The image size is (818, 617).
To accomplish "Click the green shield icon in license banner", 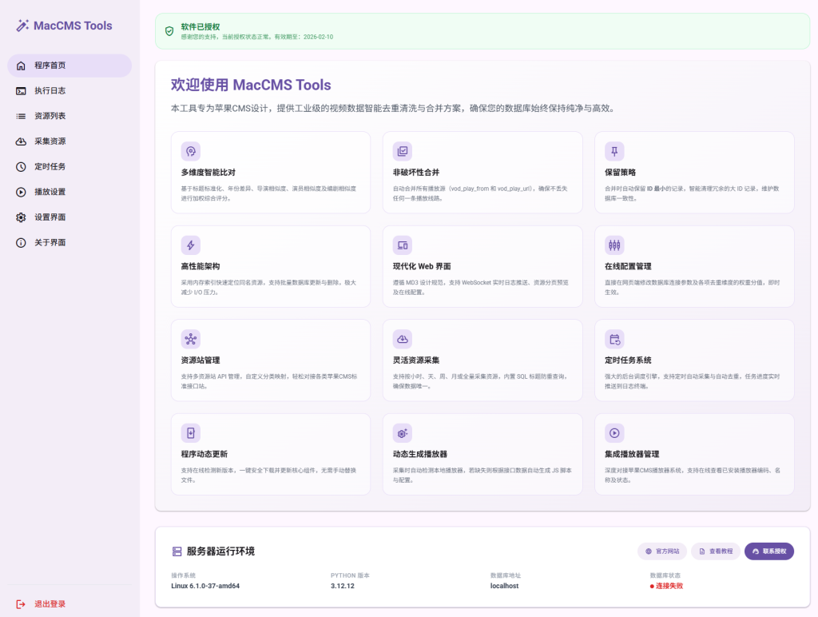I will pos(169,31).
